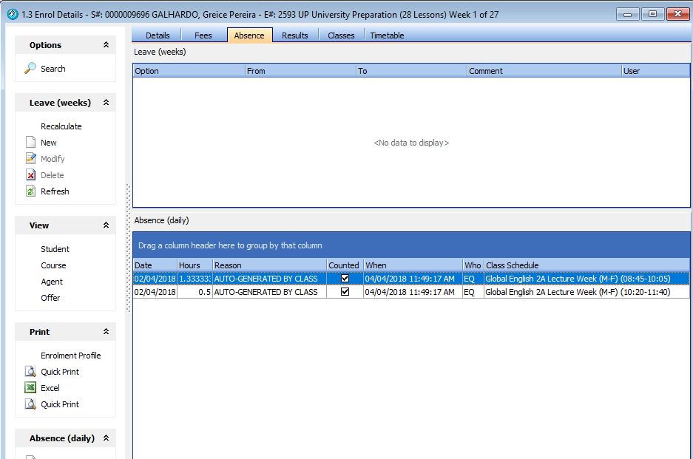693x459 pixels.
Task: Sort absences by the Date column header
Action: (154, 265)
